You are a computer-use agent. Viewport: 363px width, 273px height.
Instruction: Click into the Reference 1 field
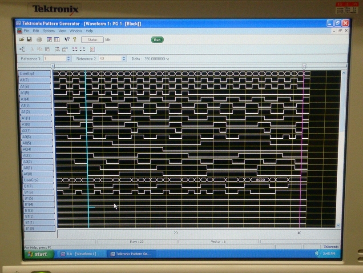(x=55, y=59)
